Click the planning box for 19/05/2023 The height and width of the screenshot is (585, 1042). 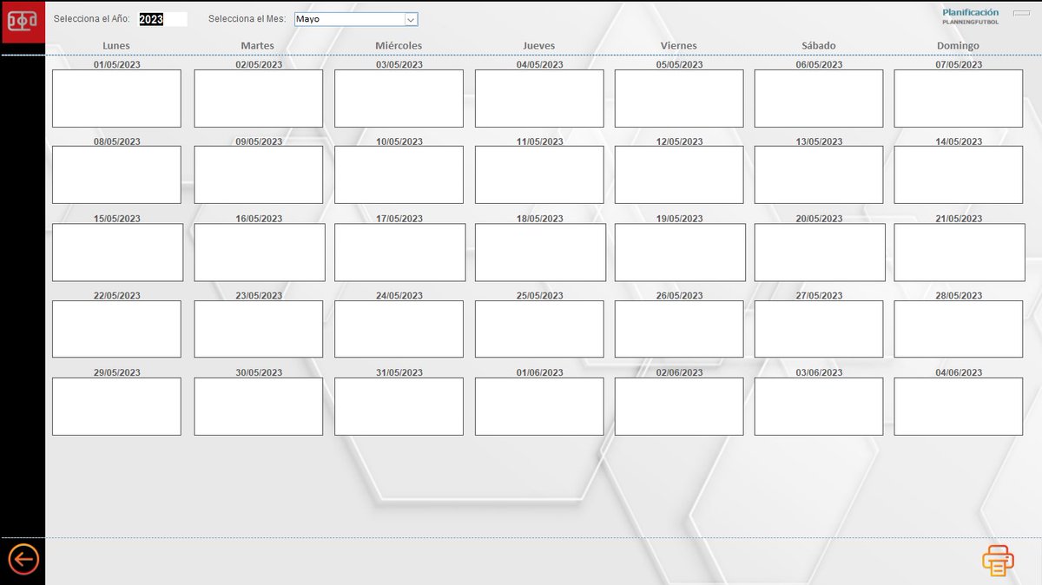(x=680, y=252)
